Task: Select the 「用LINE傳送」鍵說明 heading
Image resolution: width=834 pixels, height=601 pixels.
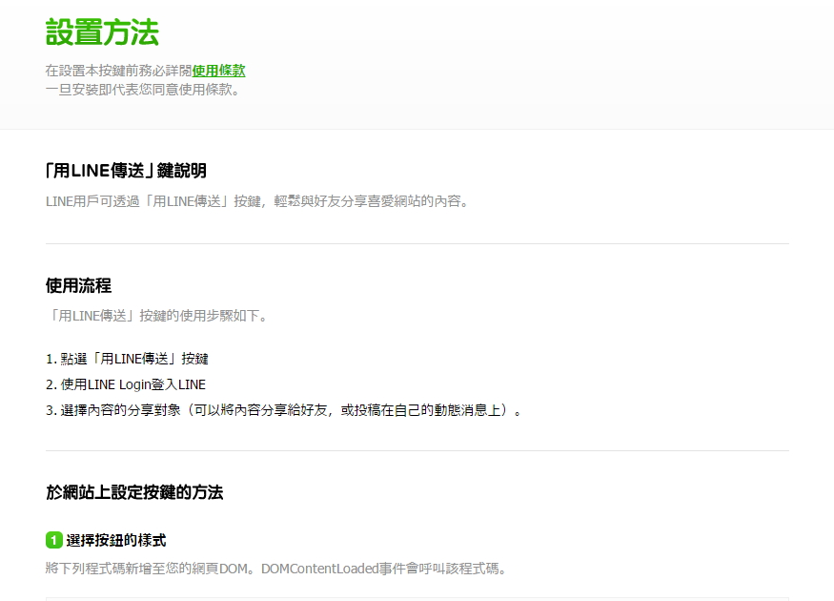Action: pyautogui.click(x=126, y=171)
